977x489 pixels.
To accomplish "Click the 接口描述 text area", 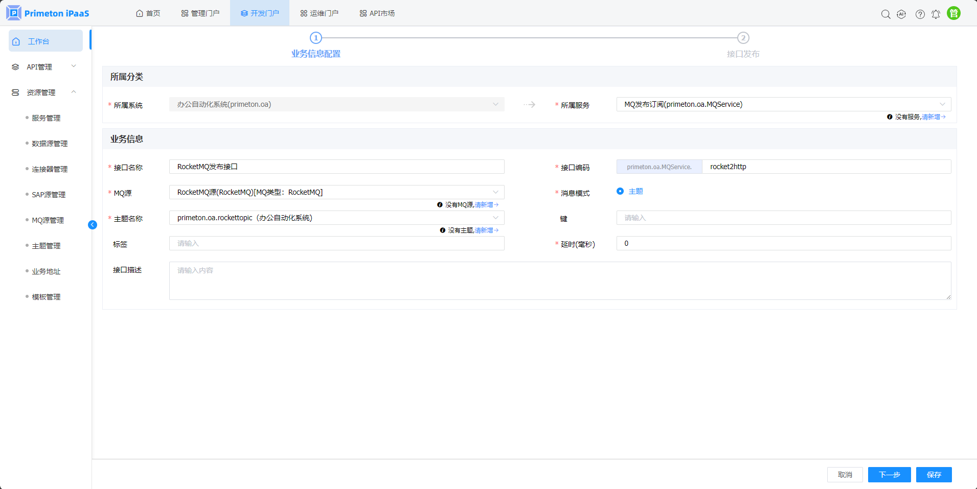I will [560, 281].
